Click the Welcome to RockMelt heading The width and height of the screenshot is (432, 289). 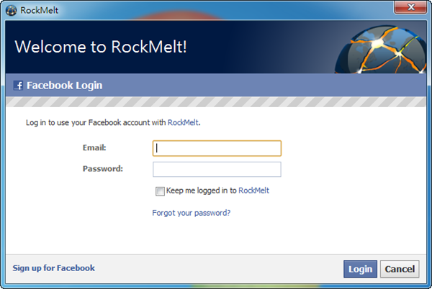102,47
